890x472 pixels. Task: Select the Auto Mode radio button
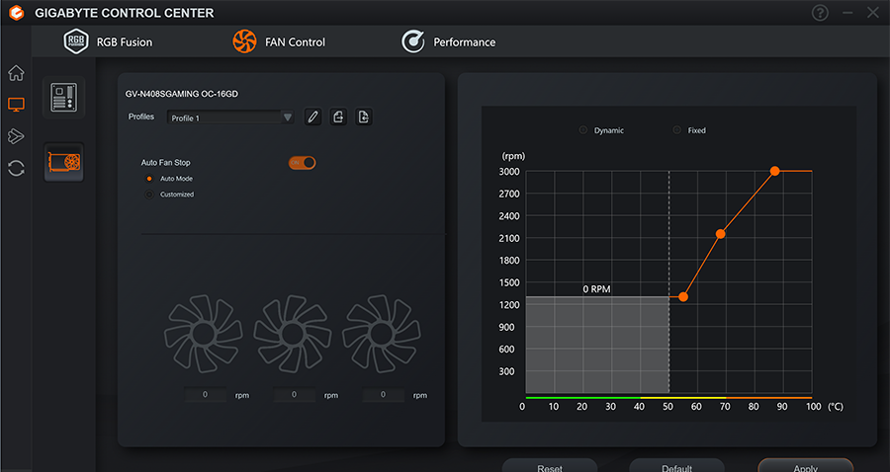coord(149,179)
